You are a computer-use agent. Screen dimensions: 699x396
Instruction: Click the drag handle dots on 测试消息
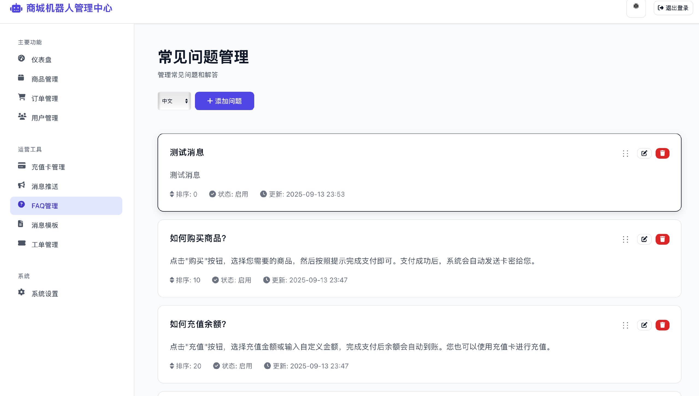coord(625,153)
